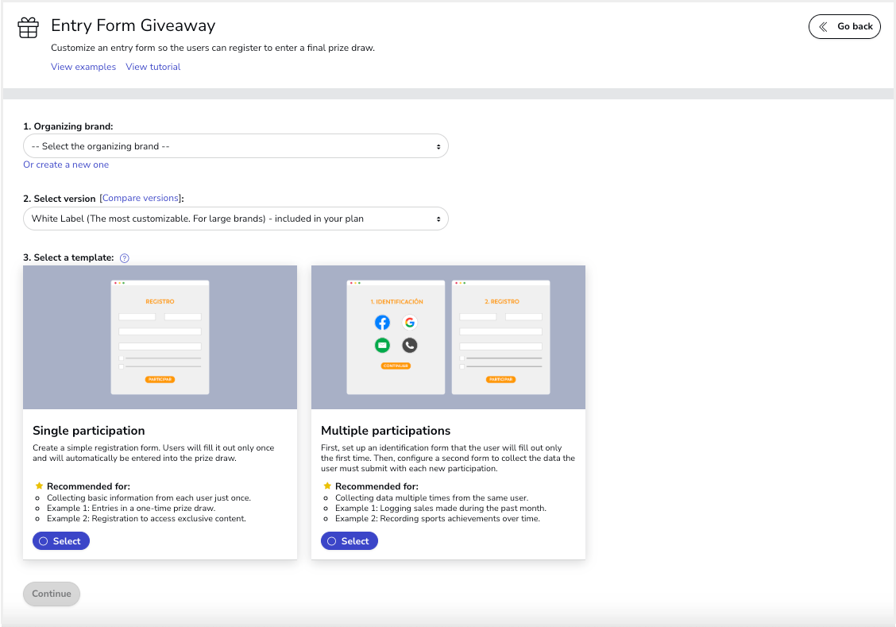Expand the White Label version dropdown
Screen dimensions: 896x627
coord(235,219)
